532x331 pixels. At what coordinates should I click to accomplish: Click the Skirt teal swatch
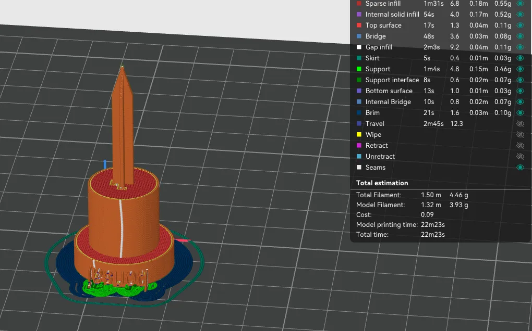pyautogui.click(x=359, y=58)
